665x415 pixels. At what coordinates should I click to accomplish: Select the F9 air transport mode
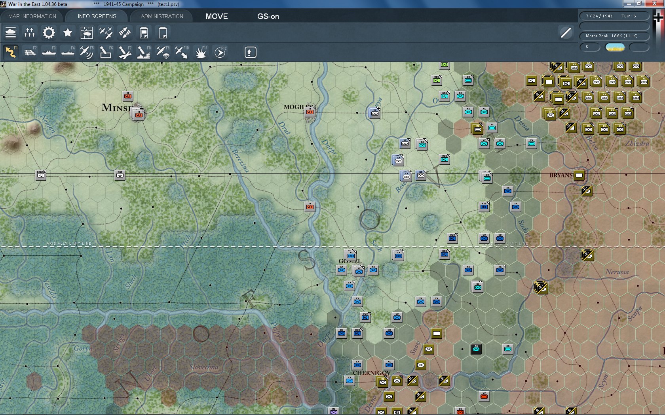coord(163,52)
